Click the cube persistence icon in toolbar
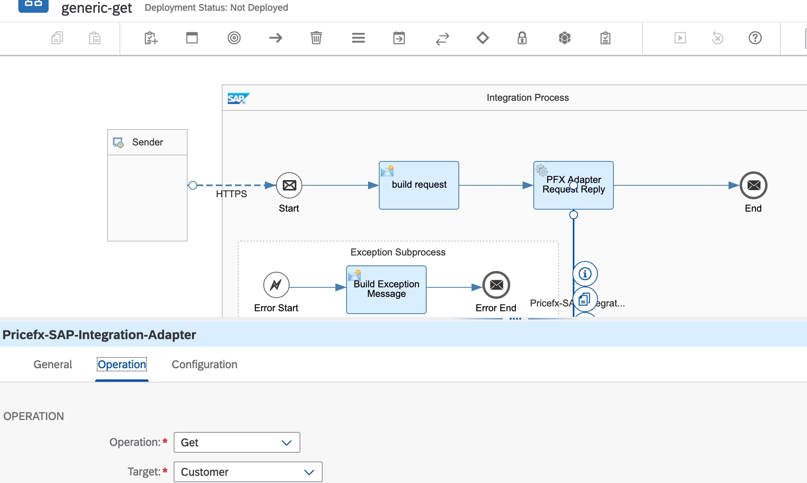Image resolution: width=807 pixels, height=483 pixels. pos(564,38)
